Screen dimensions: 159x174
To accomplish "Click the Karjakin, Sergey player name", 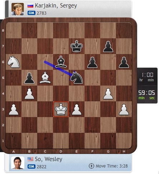I will [56, 6].
